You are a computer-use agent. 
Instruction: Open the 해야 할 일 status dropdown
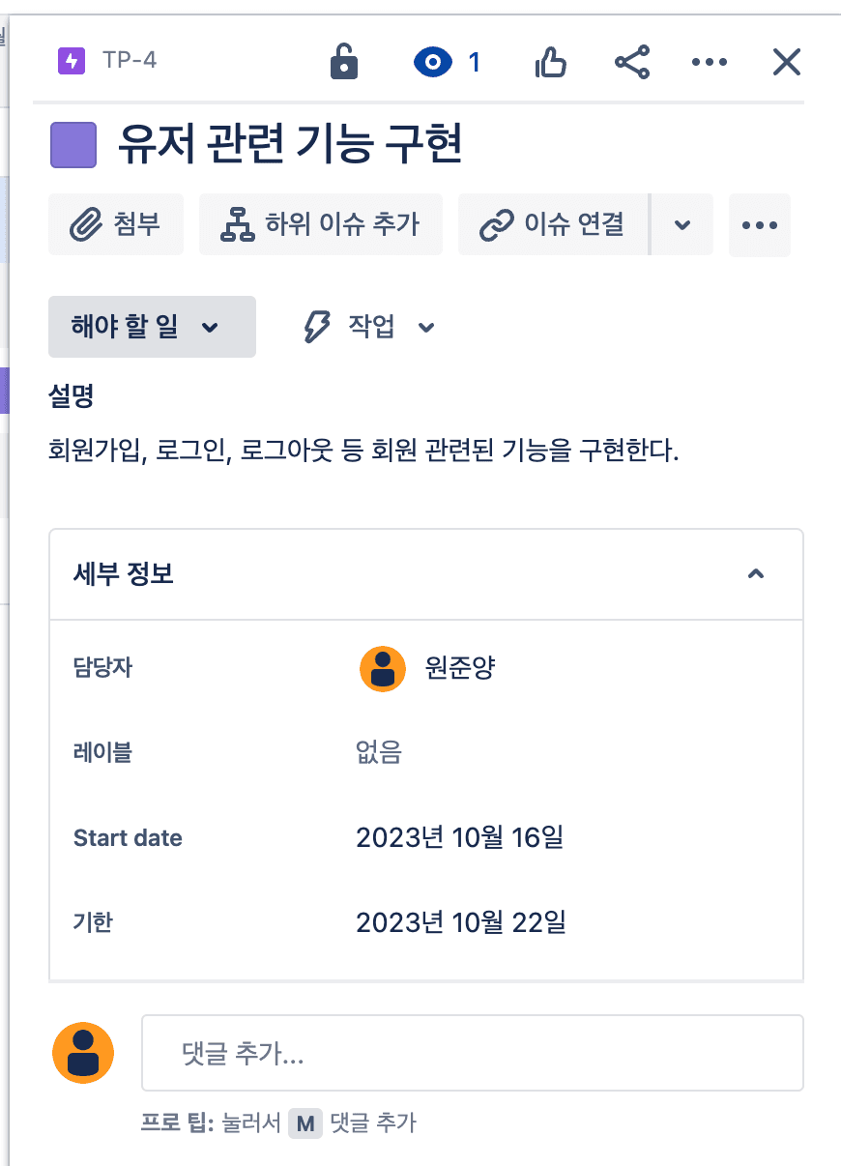[152, 327]
